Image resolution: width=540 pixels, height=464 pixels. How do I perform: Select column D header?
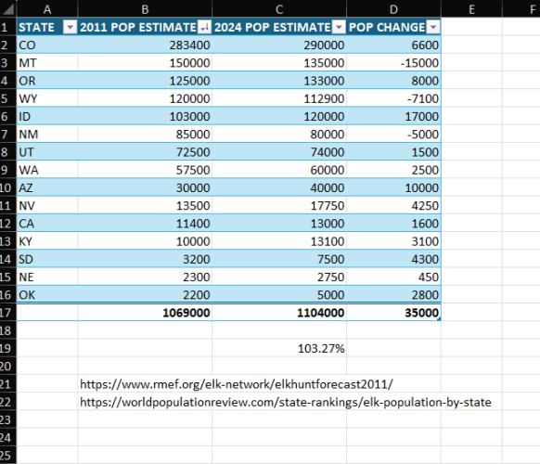tap(393, 9)
